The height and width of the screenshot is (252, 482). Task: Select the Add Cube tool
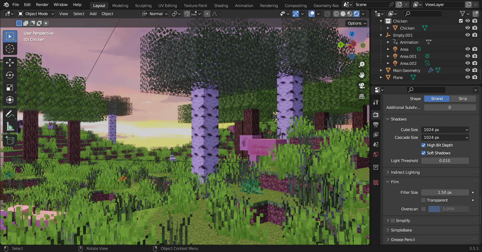point(10,140)
